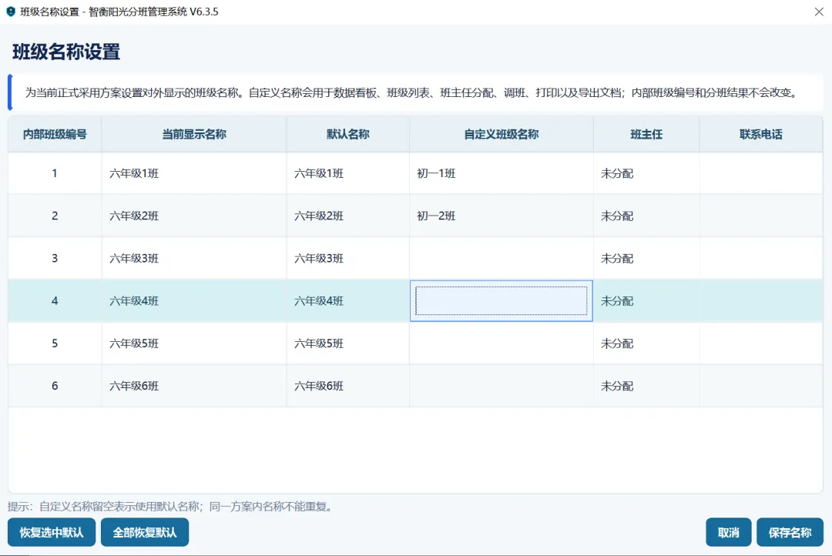The image size is (832, 556).
Task: Click the 联系电话 column header
Action: click(x=761, y=134)
